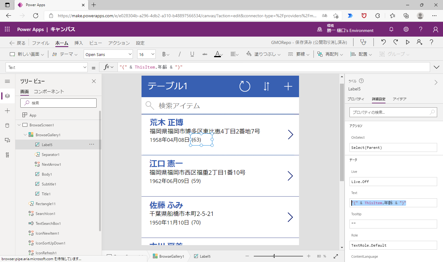
Task: Run the App checker stethoscope icon
Action: tap(363, 42)
